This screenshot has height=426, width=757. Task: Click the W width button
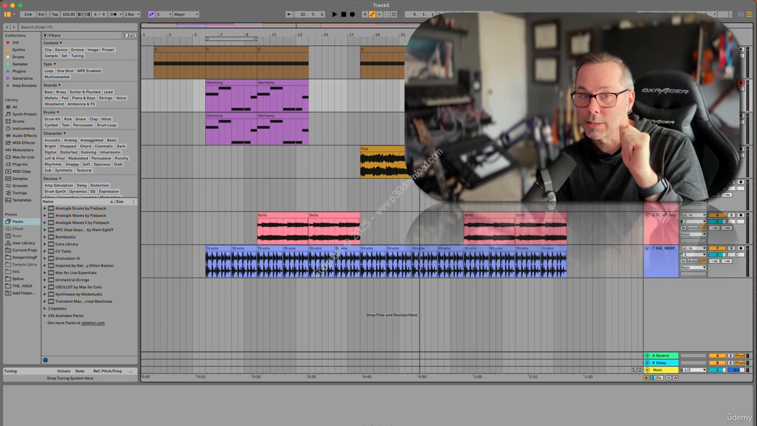675,377
